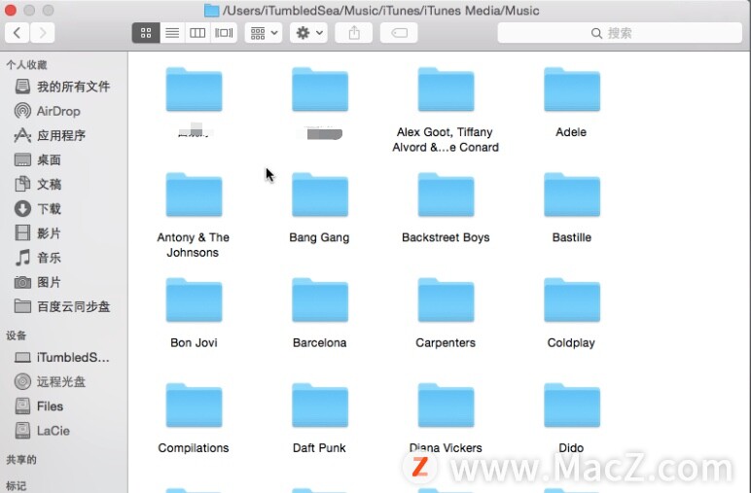Viewport: 751px width, 493px height.
Task: Switch to list view
Action: pyautogui.click(x=172, y=32)
